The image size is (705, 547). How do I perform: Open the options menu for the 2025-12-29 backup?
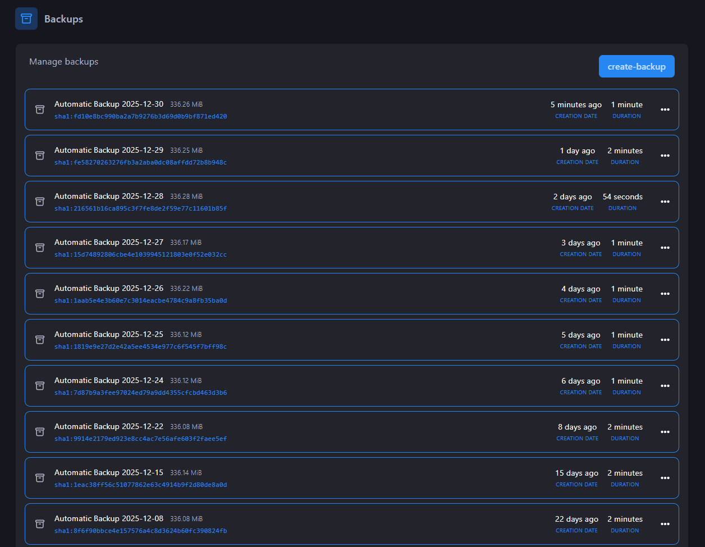665,156
